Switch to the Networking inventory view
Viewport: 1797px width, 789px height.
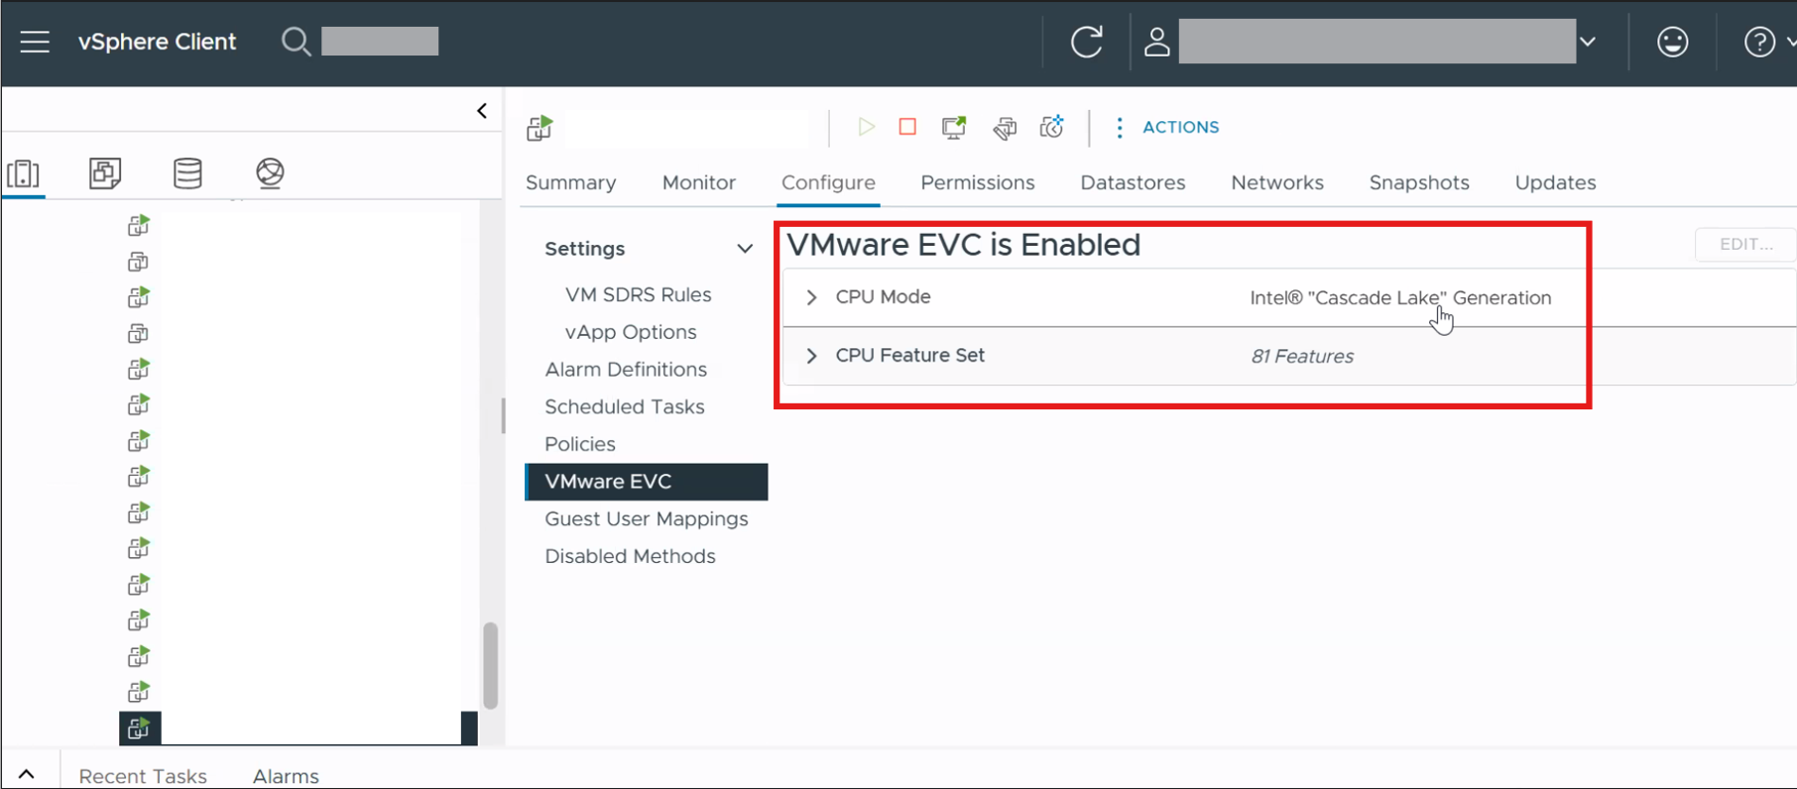coord(270,173)
